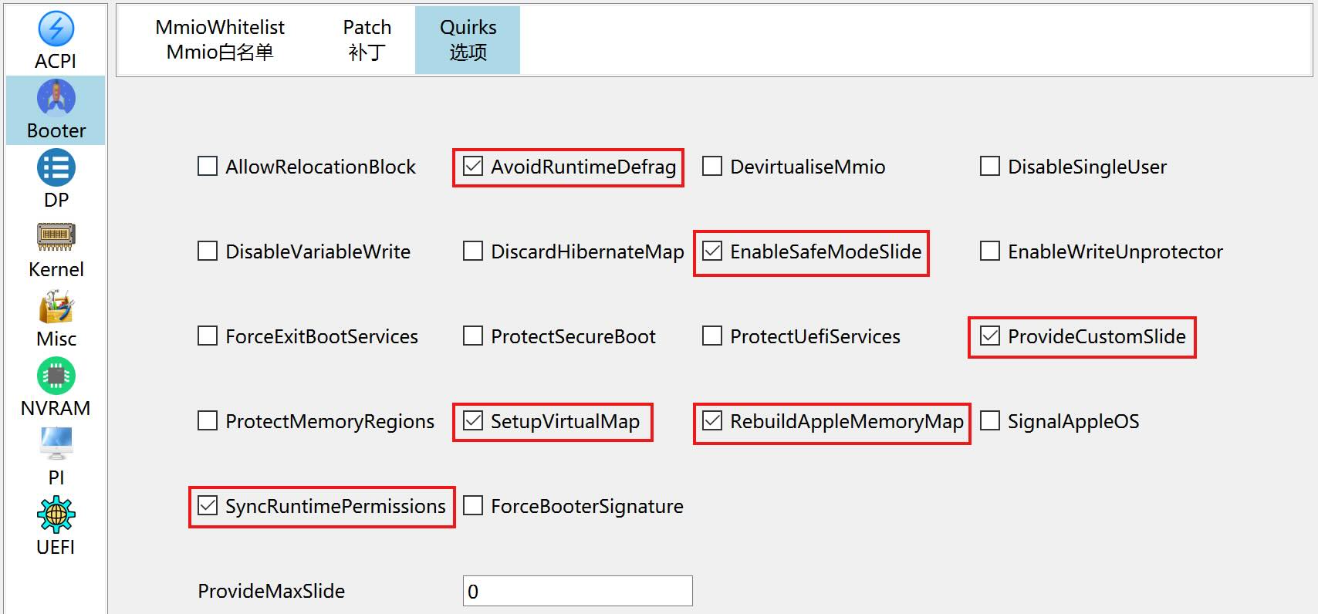Screen dimensions: 1318x614
Task: Switch to the Patch tab
Action: click(x=367, y=40)
